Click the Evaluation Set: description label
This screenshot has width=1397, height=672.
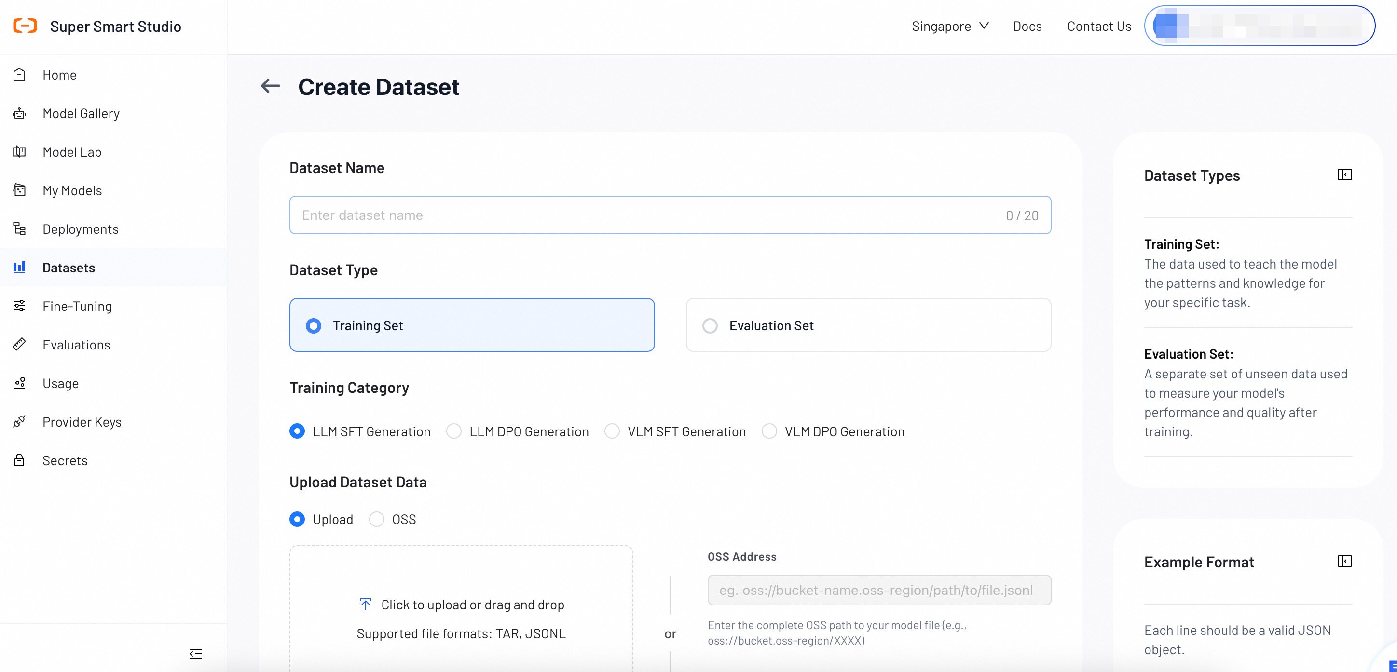click(x=1189, y=354)
